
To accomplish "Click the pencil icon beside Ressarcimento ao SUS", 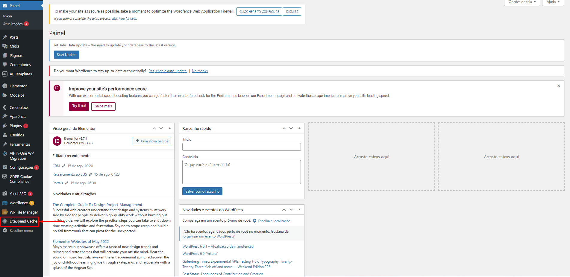I will (90, 174).
